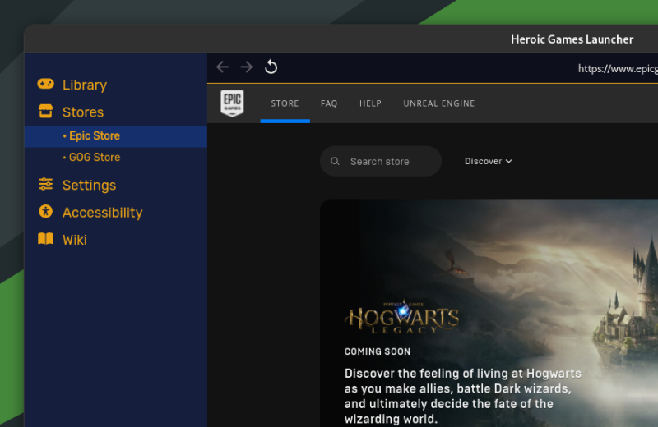Click the COMING SOON text

tap(378, 351)
